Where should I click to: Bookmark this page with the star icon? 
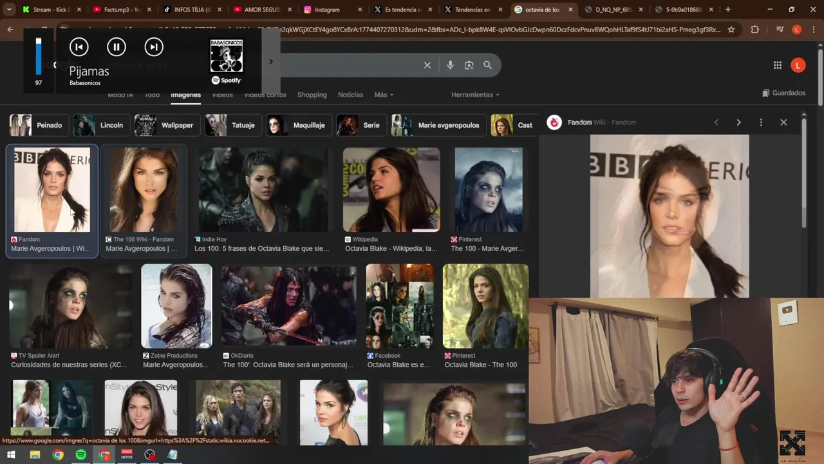[x=731, y=30]
